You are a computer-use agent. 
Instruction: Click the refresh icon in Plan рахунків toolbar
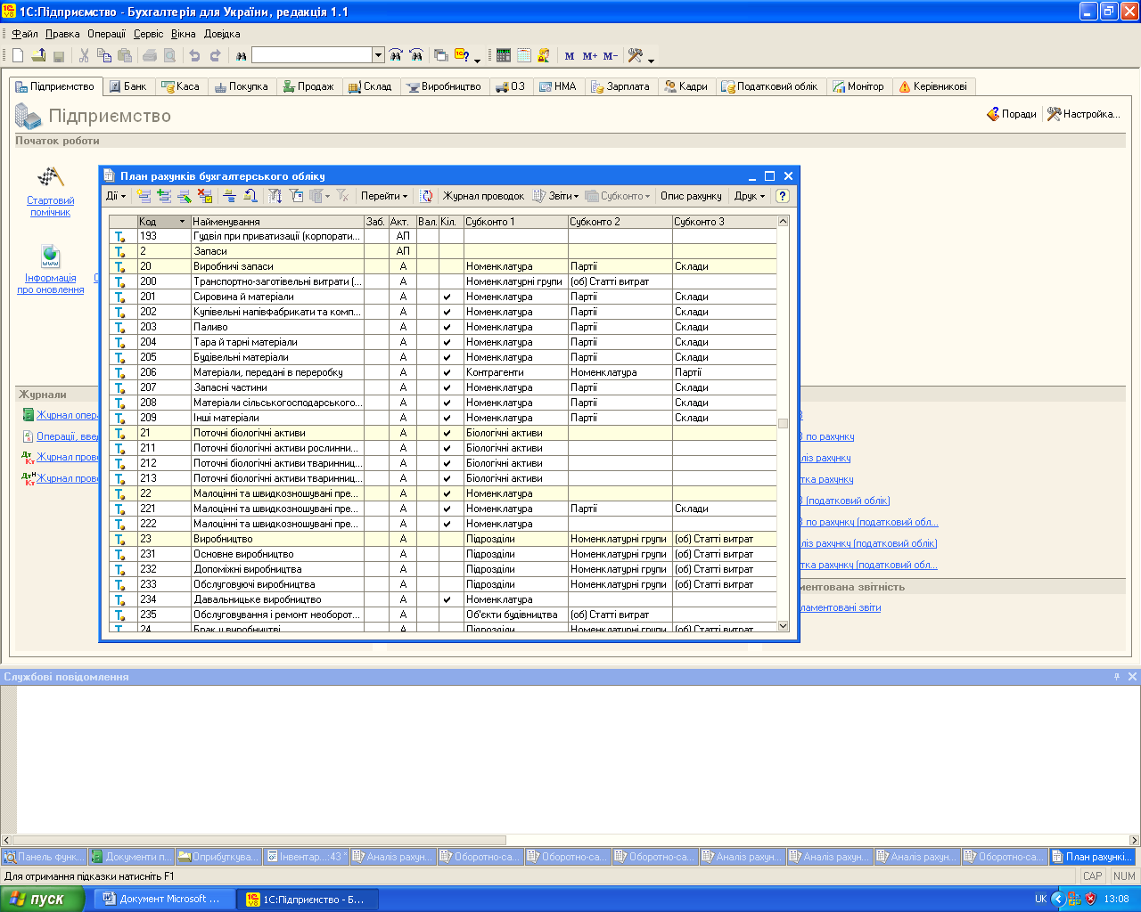[427, 196]
